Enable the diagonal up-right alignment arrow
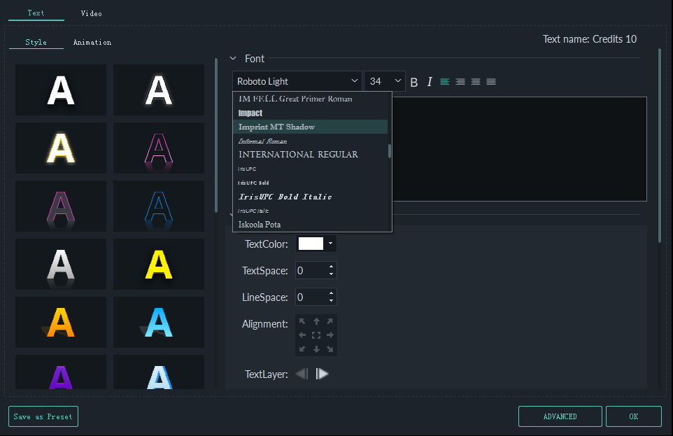Viewport: 673px width, 436px height. pos(330,321)
